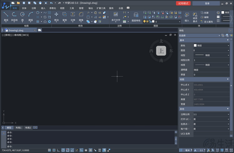Toggle grid display in status bar
The image size is (234, 153).
click(x=50, y=150)
